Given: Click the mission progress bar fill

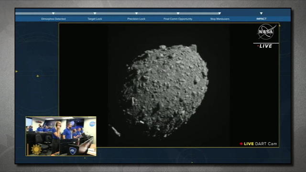Looking at the screenshot, I should tap(118, 13).
